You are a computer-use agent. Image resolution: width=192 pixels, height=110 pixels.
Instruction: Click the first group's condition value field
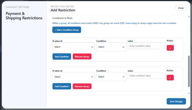[146, 46]
